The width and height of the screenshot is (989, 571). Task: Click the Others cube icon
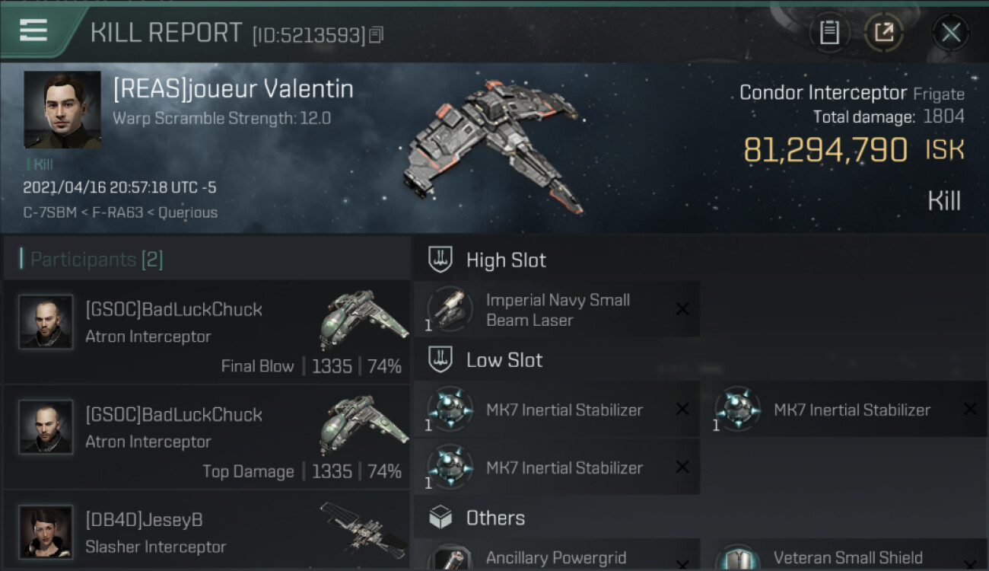pyautogui.click(x=440, y=518)
